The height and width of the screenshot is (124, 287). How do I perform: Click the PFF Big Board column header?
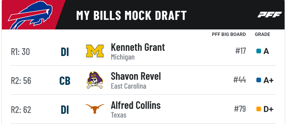(229, 34)
